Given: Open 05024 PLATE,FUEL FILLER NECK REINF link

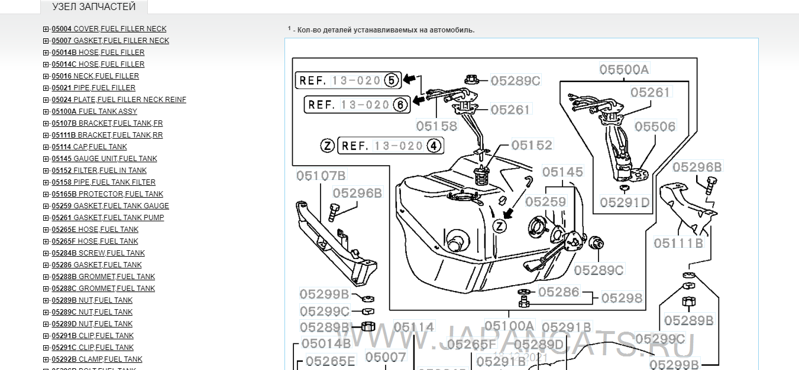Looking at the screenshot, I should [118, 100].
